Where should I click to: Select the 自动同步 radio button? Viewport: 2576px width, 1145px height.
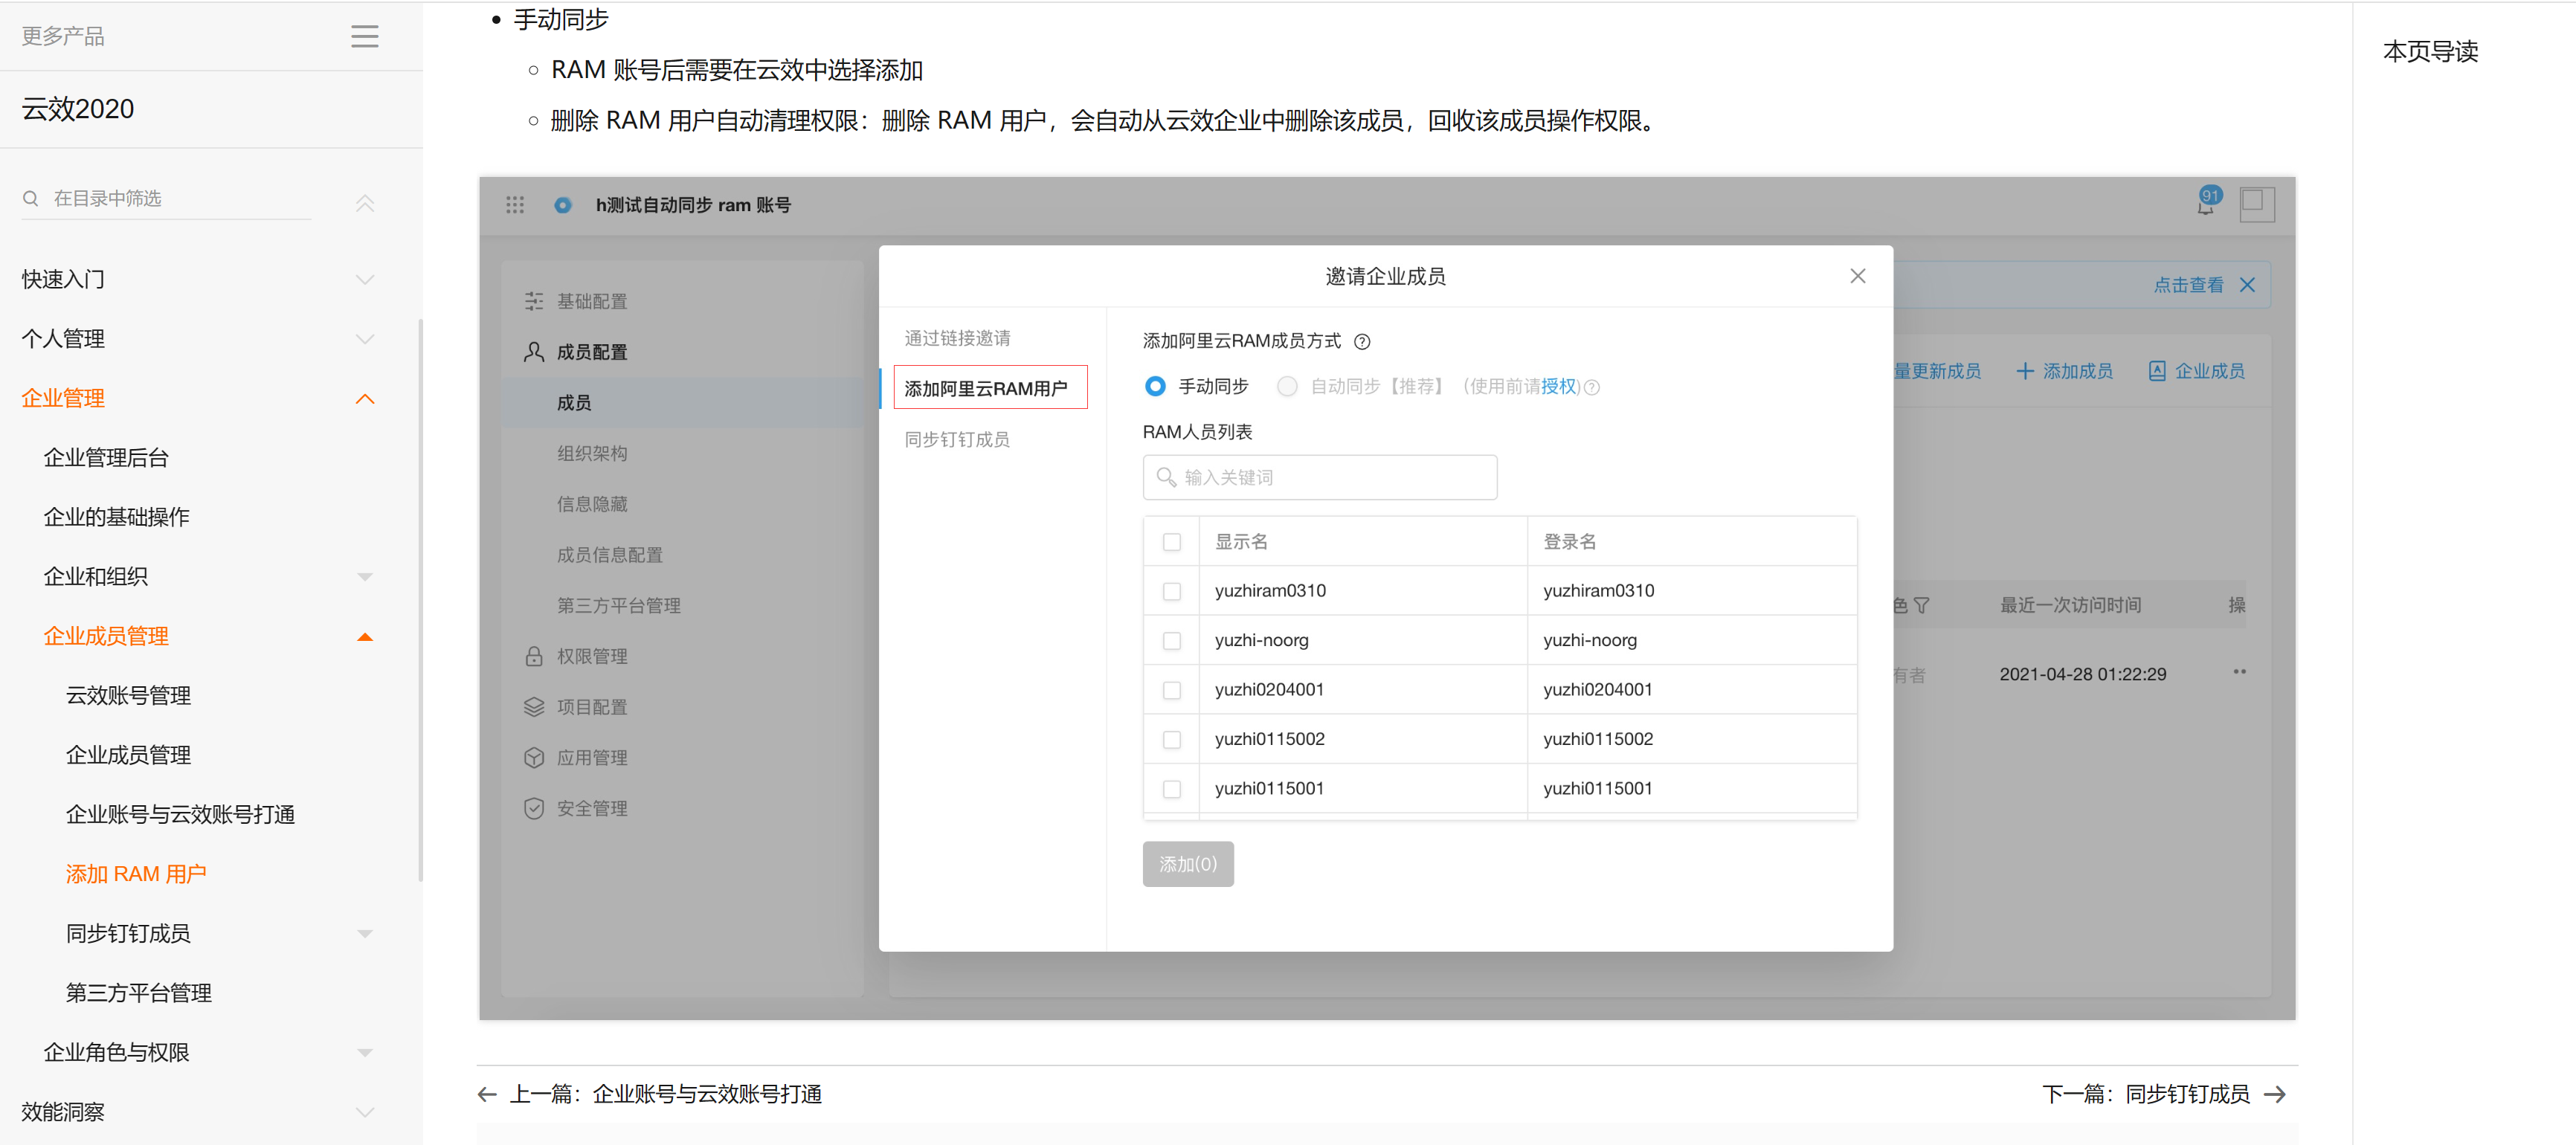point(1287,386)
